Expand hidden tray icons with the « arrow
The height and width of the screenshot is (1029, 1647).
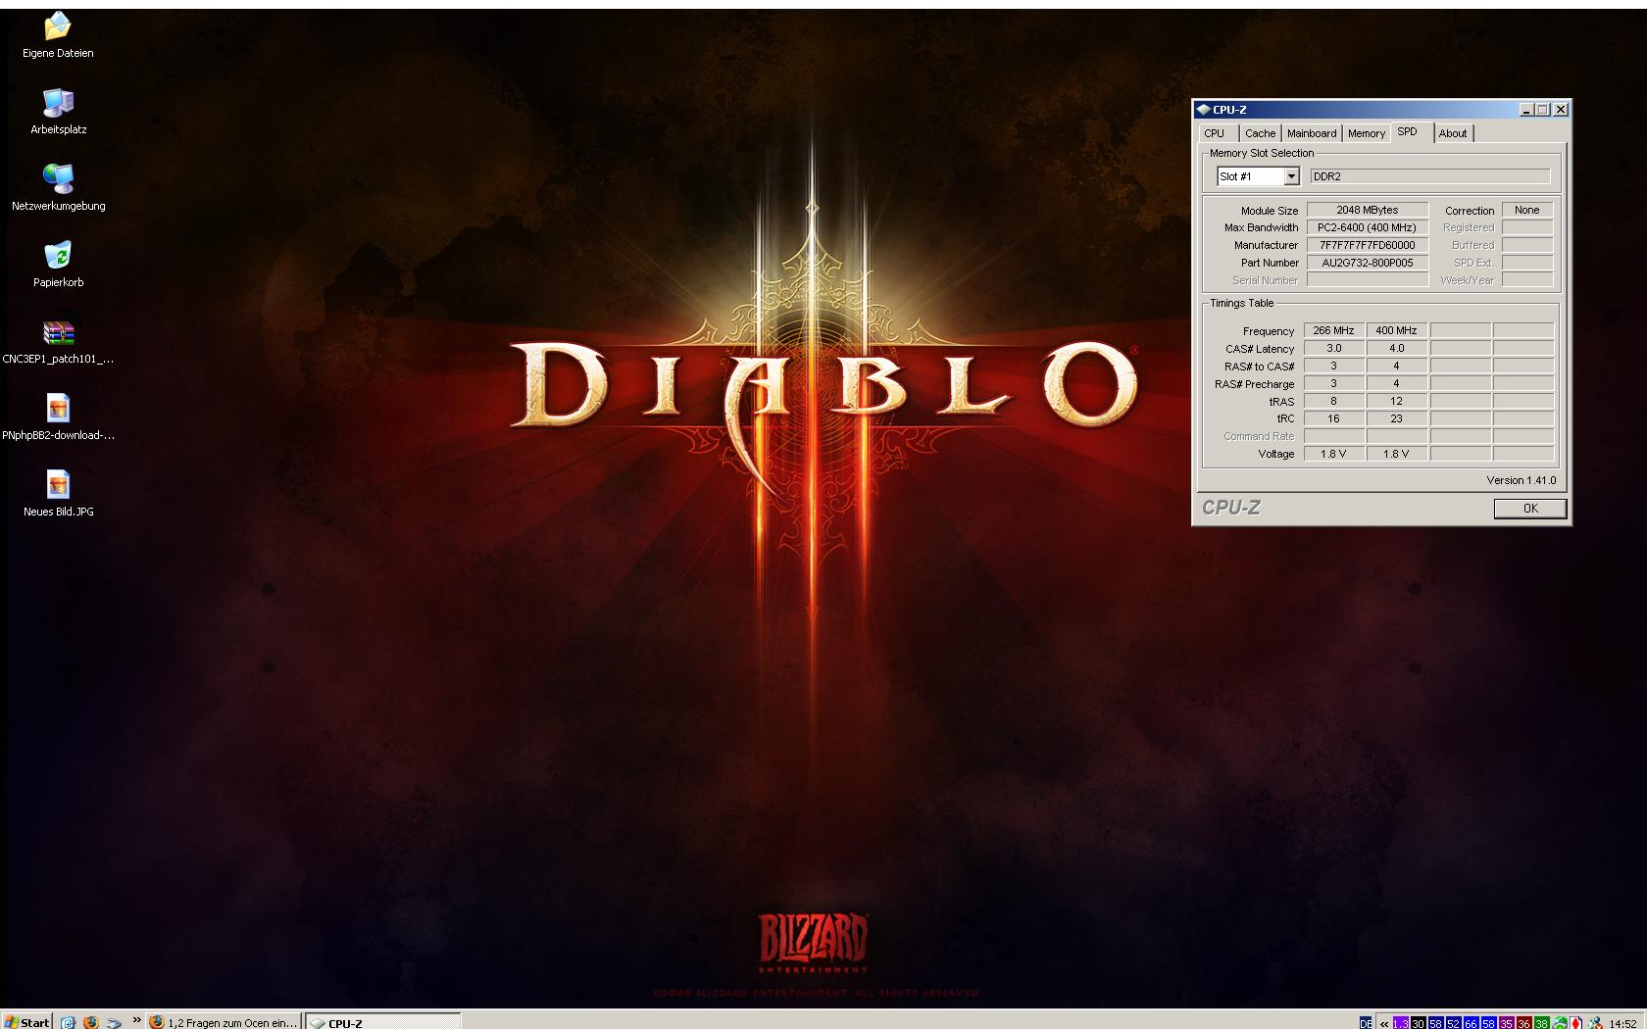(x=1384, y=1022)
